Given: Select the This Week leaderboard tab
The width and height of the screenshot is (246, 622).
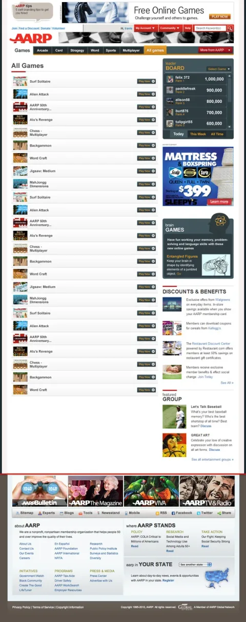Looking at the screenshot, I should (x=198, y=134).
